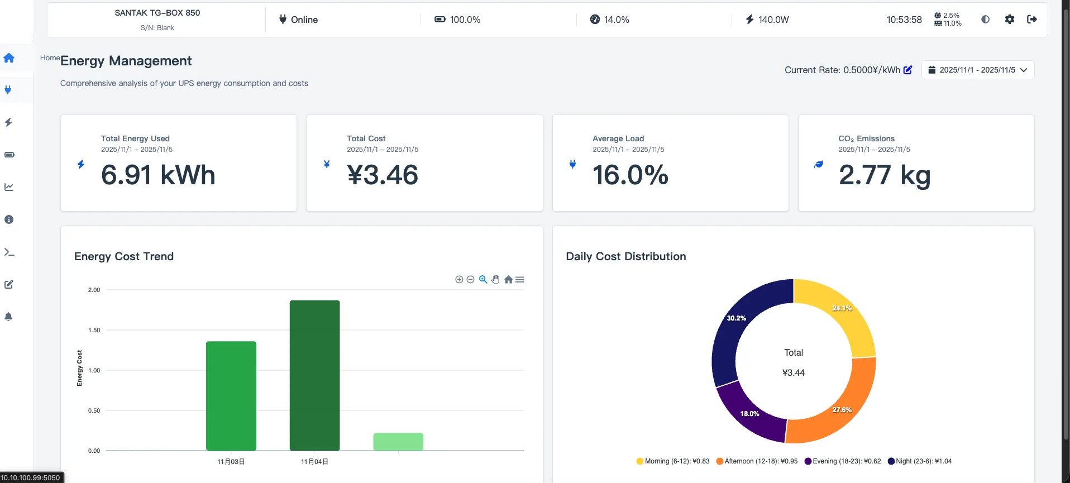Open the lightning bolt sidebar page
The width and height of the screenshot is (1070, 483).
8,122
